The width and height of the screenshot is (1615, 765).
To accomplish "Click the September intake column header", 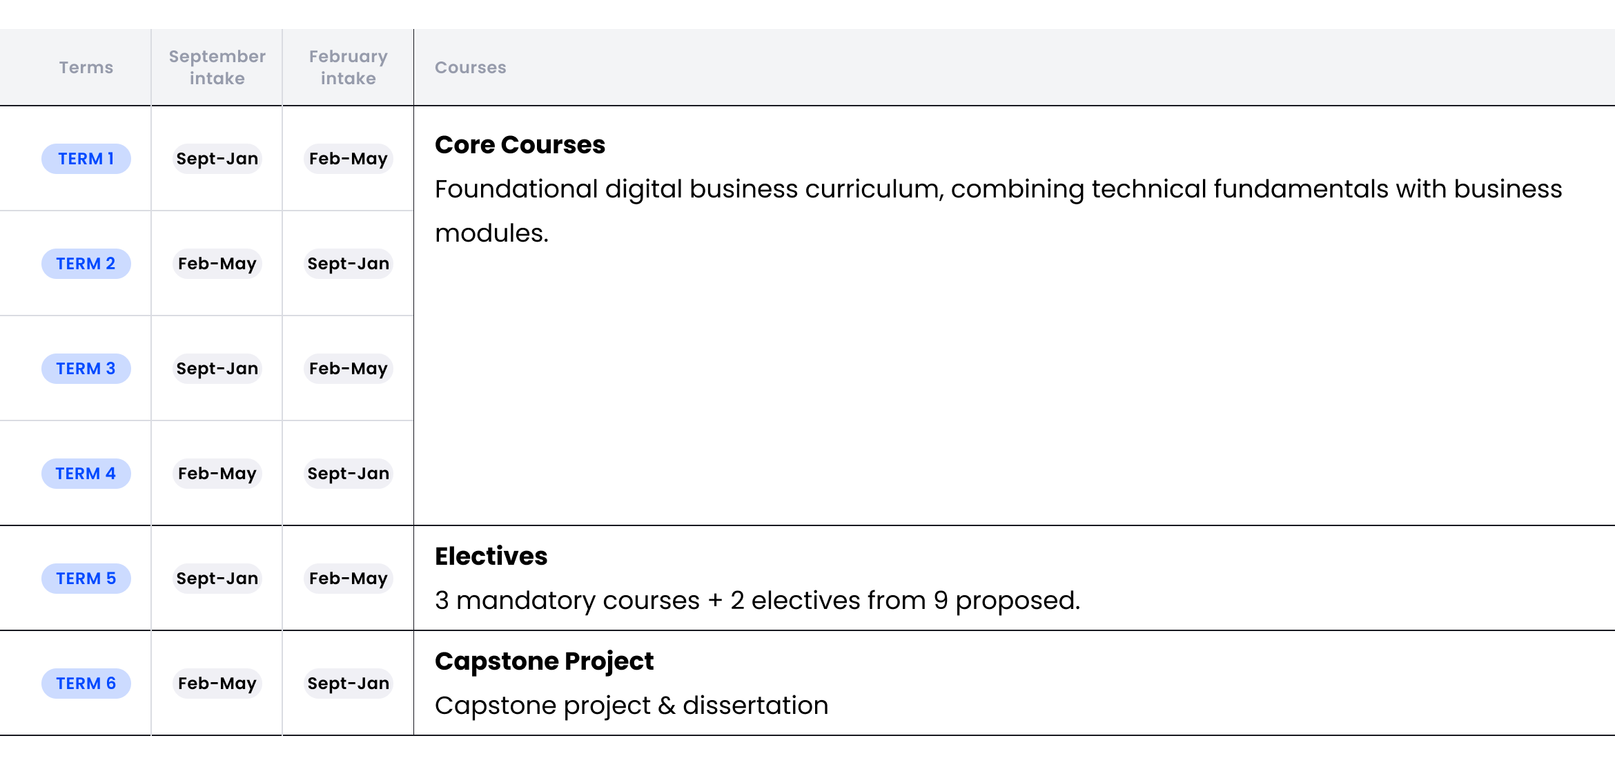I will coord(217,68).
